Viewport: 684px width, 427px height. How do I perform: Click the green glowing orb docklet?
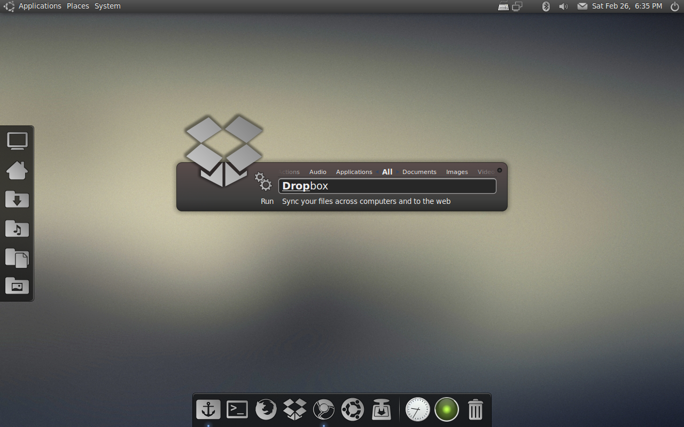click(x=447, y=409)
